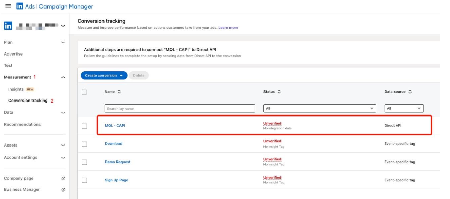Open Insights under Measurement
Viewport: 450px width, 199px height.
pyautogui.click(x=16, y=89)
